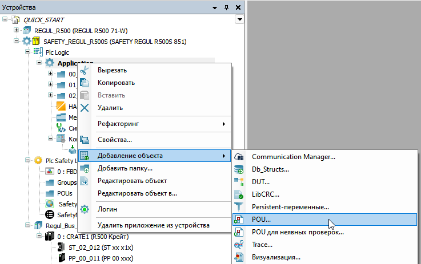Select Добавить папку... menu entry
421x264 pixels.
[125, 168]
